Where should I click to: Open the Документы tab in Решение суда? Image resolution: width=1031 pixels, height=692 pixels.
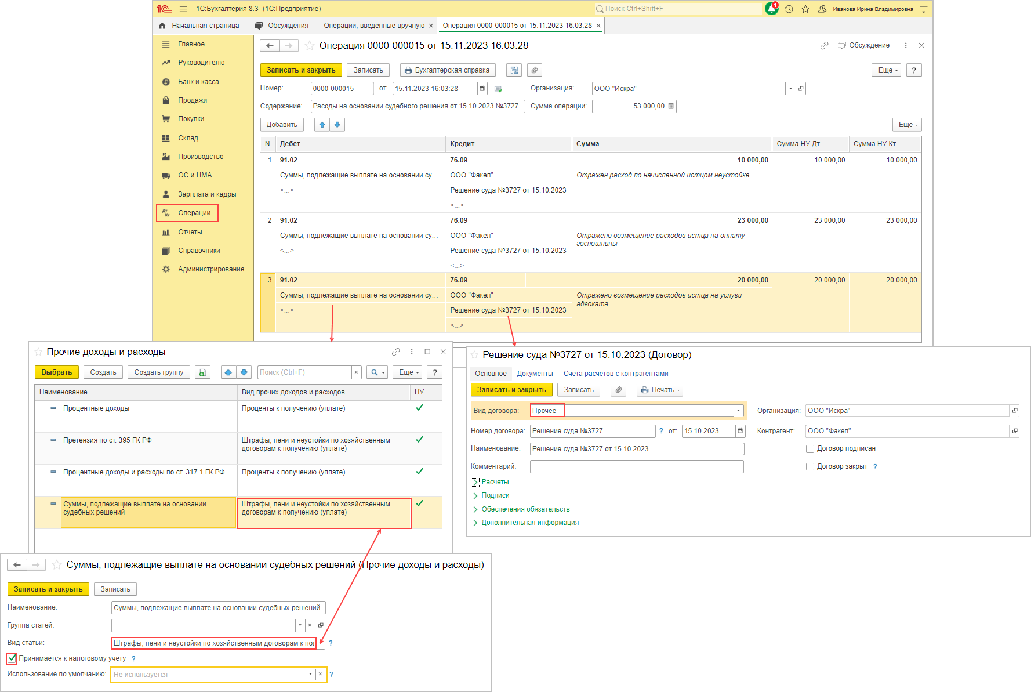click(535, 374)
